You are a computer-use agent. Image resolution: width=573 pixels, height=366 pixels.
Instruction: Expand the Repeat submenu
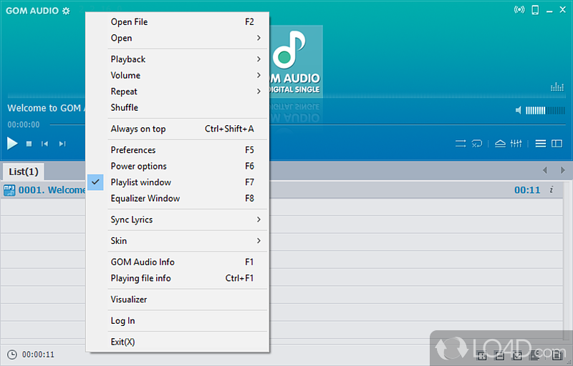coord(178,91)
